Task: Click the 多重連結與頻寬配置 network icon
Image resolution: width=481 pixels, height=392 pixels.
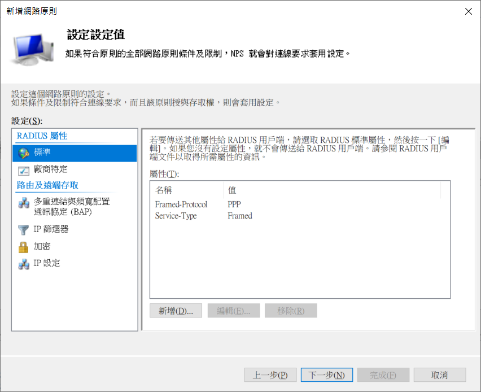Action: (24, 204)
